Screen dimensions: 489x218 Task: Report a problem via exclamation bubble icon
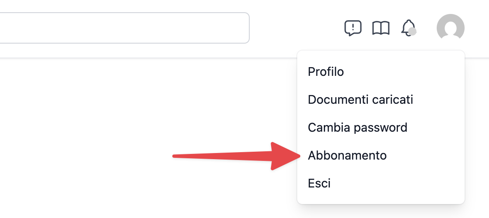[x=353, y=28]
